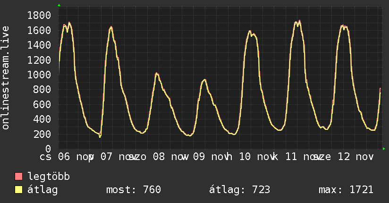This screenshot has height=203, width=389.
Task: Click the 'cs 06 nov' date label
Action: [66, 157]
